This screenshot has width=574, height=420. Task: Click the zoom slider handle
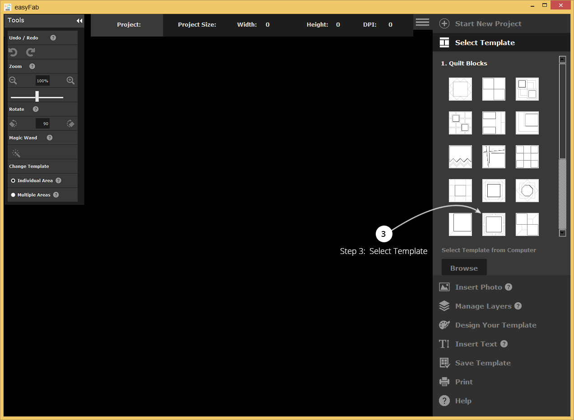(37, 96)
